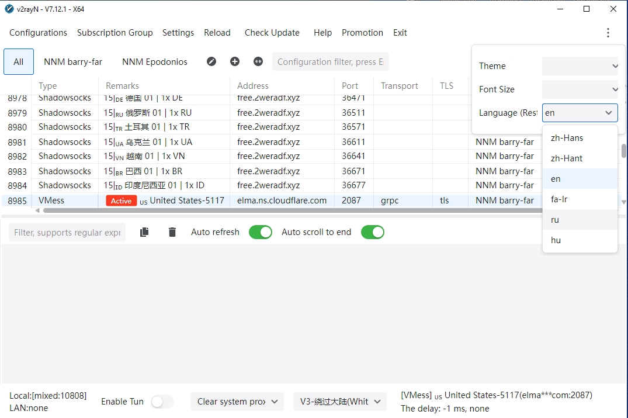Viewport: 628px width, 418px height.
Task: Click the log filter regular expression field
Action: pyautogui.click(x=67, y=233)
